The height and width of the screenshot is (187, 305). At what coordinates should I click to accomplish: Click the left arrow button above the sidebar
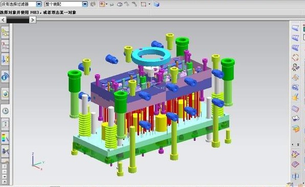[x=3, y=20]
